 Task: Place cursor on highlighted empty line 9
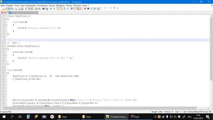click(108, 40)
